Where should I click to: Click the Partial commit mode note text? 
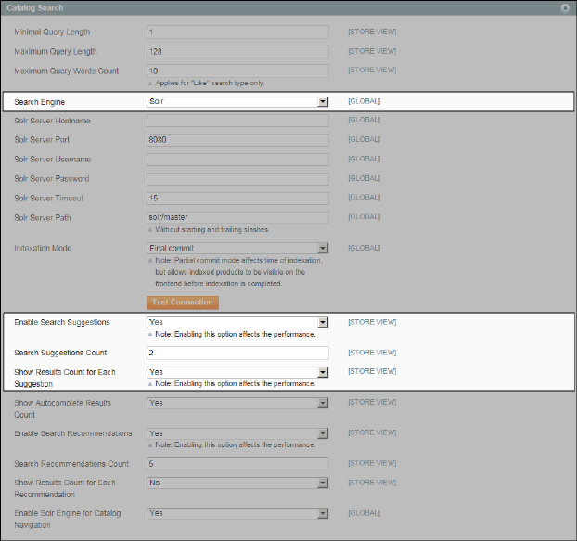[238, 272]
